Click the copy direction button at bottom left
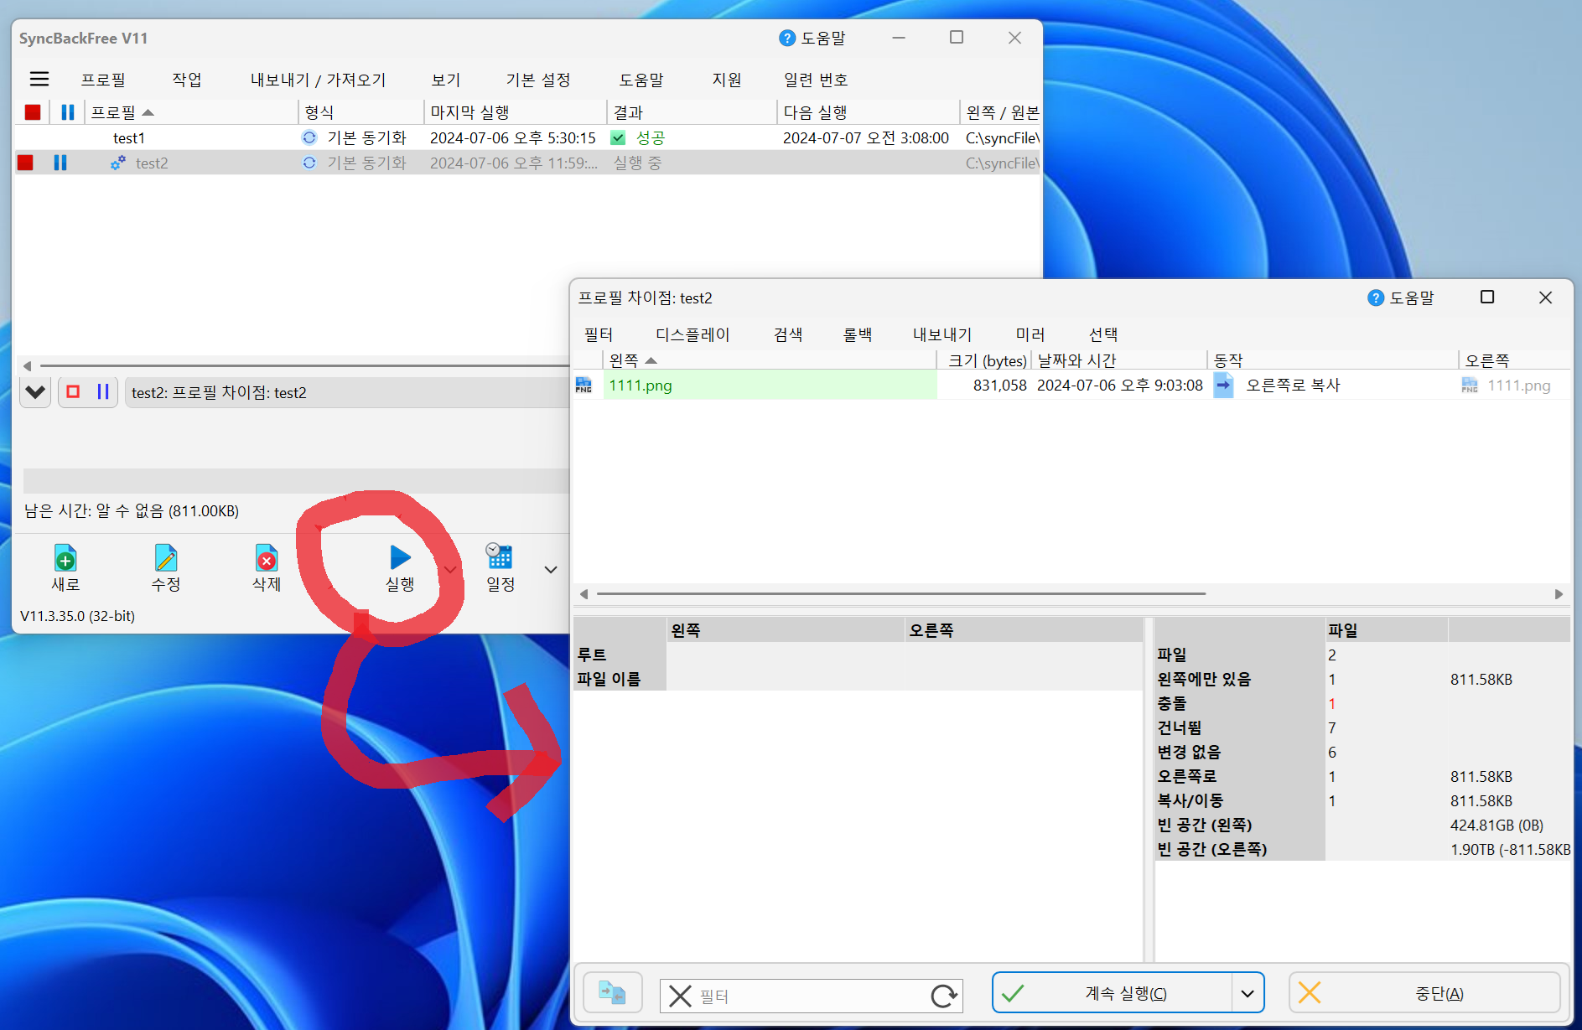The height and width of the screenshot is (1030, 1582). pyautogui.click(x=612, y=993)
